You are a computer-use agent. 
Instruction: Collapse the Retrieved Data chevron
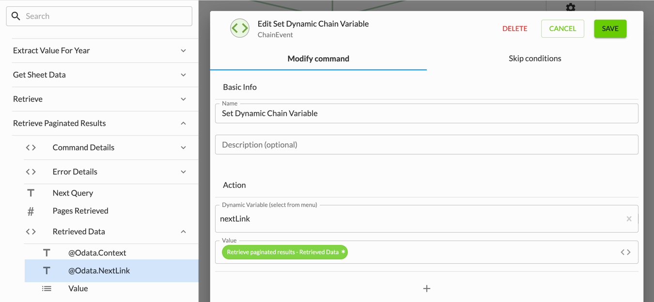pos(184,232)
